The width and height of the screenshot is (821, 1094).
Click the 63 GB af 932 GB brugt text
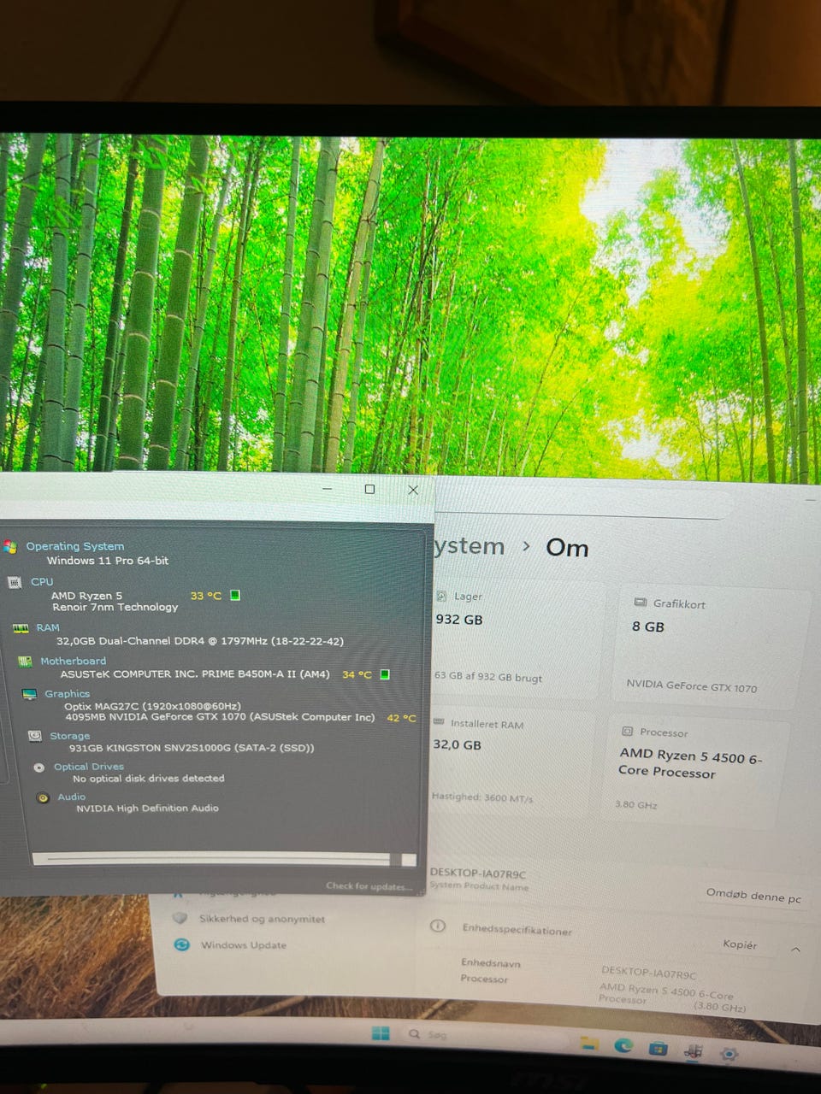point(488,676)
